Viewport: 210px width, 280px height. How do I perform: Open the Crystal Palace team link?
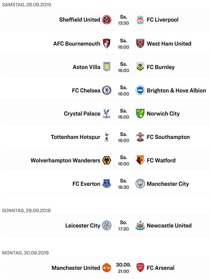(x=82, y=114)
